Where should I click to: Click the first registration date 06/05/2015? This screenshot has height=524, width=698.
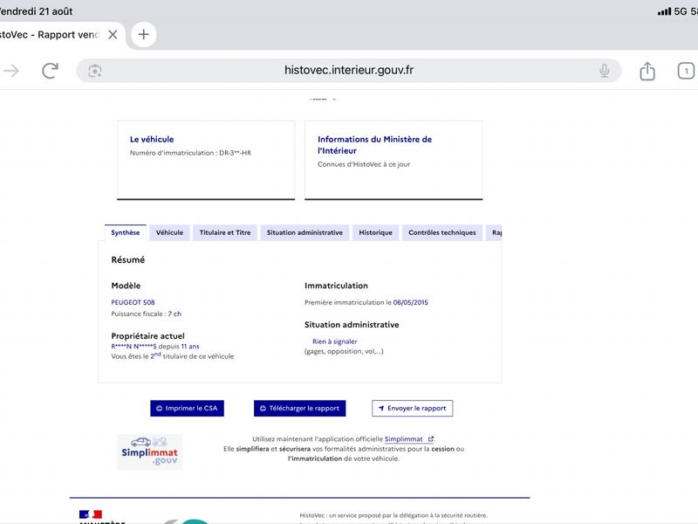tap(410, 302)
